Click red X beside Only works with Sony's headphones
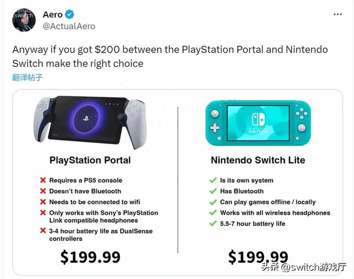The height and width of the screenshot is (279, 354). click(43, 213)
